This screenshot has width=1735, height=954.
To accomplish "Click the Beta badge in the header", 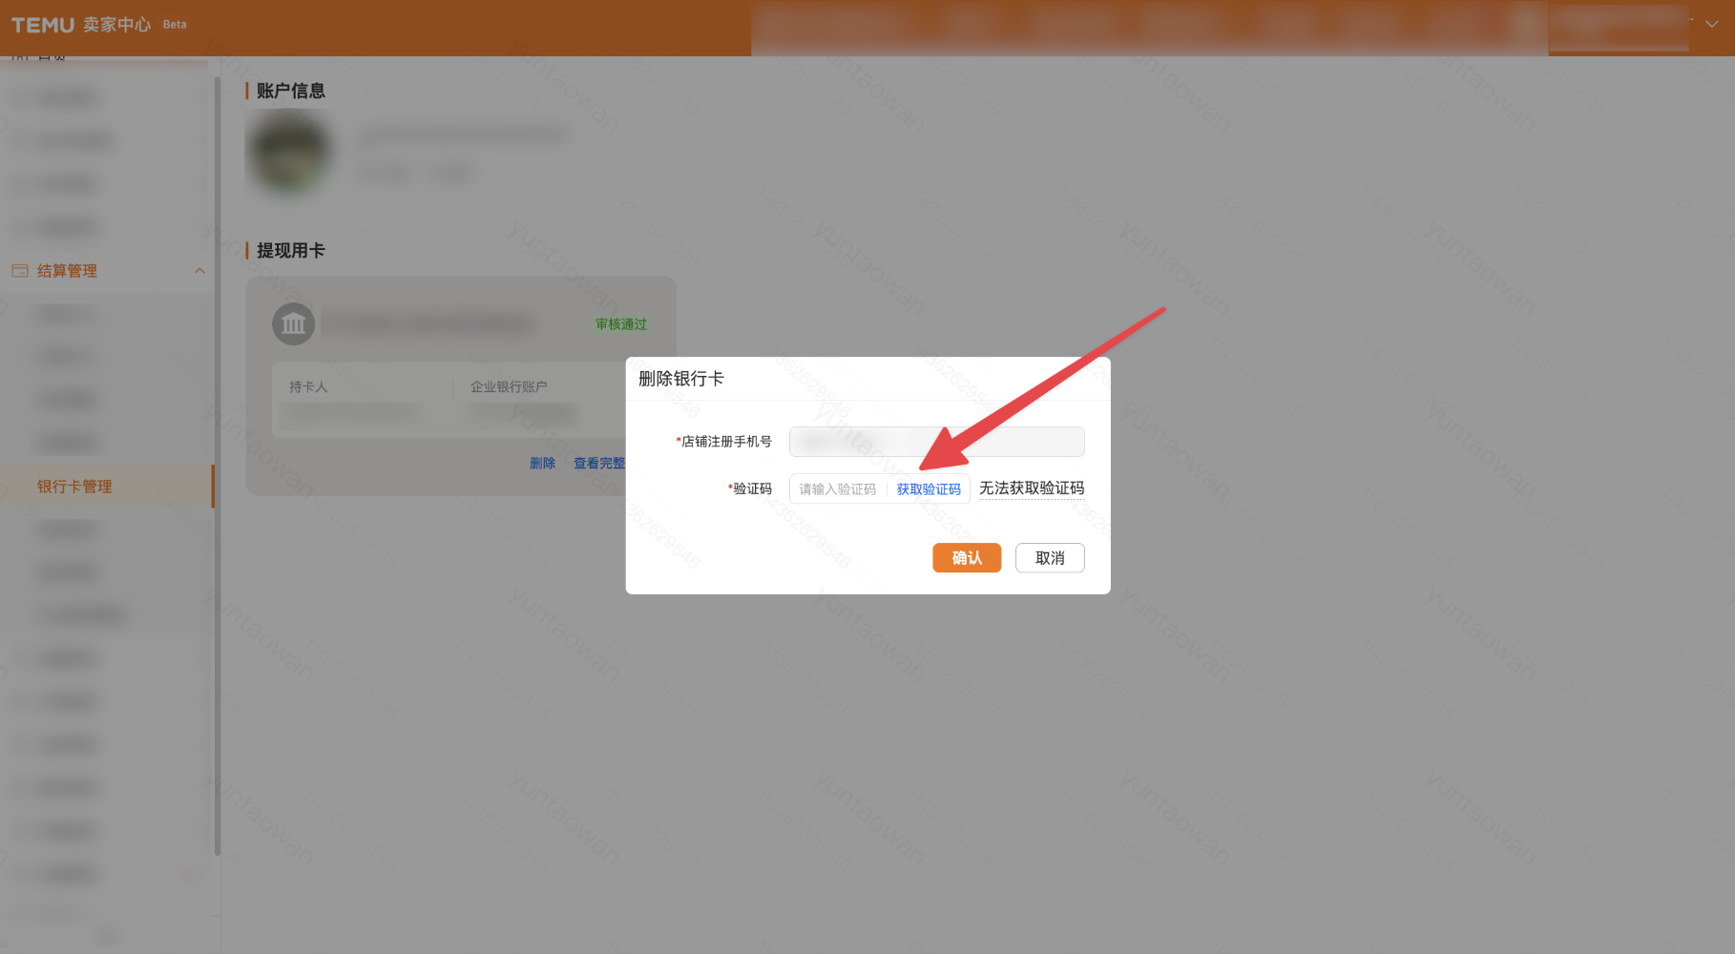I will click(x=175, y=25).
